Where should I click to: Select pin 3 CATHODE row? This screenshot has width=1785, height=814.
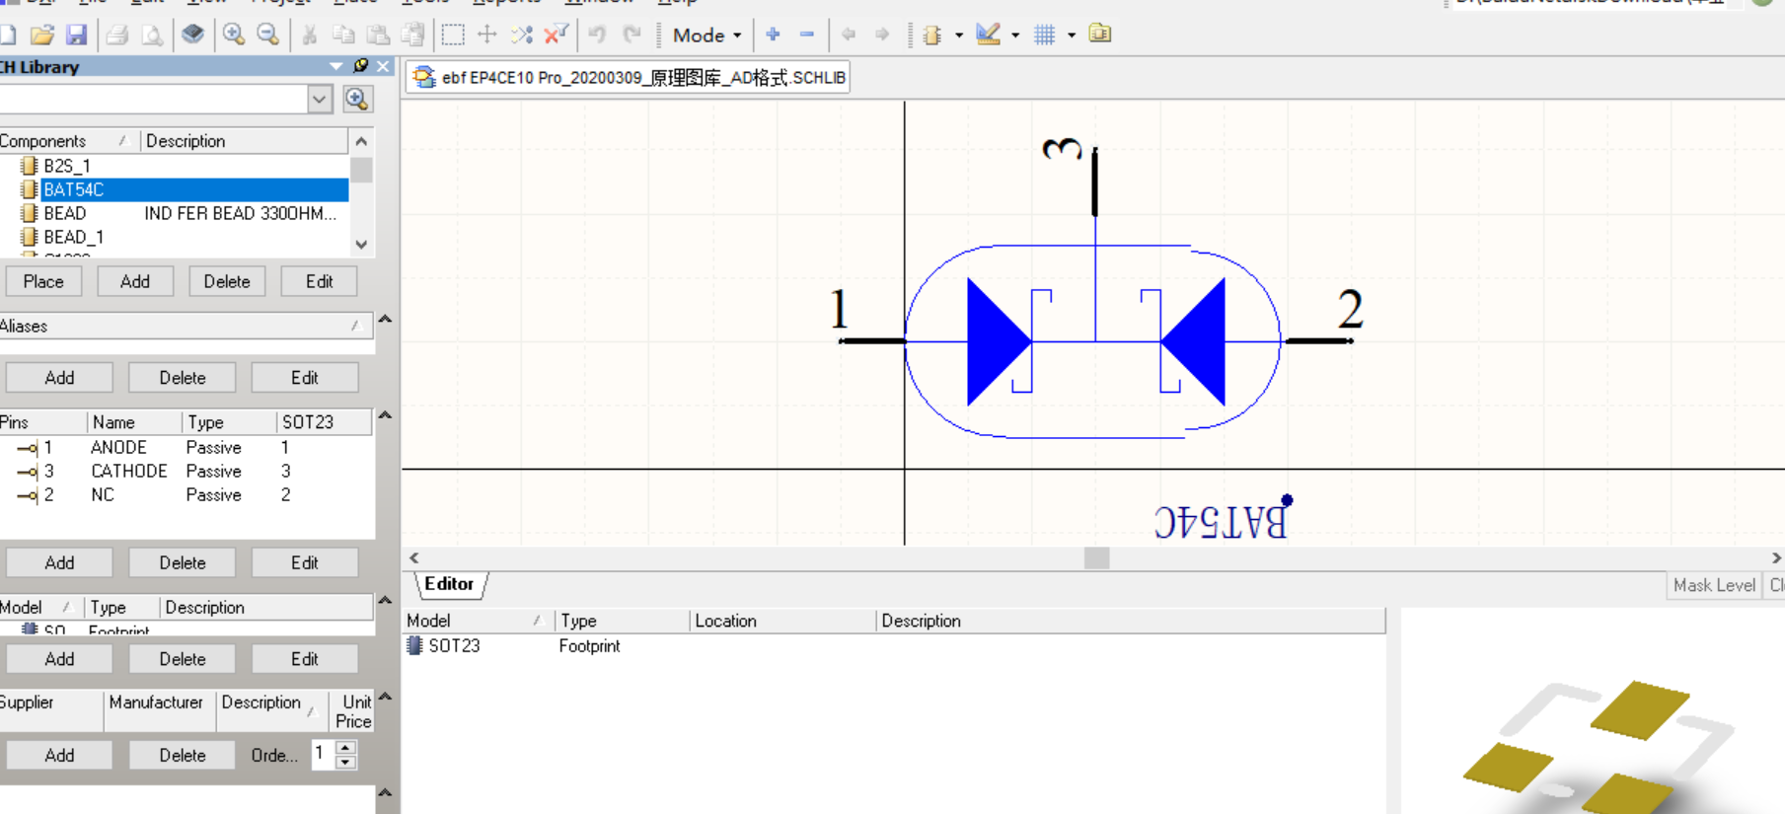[186, 472]
